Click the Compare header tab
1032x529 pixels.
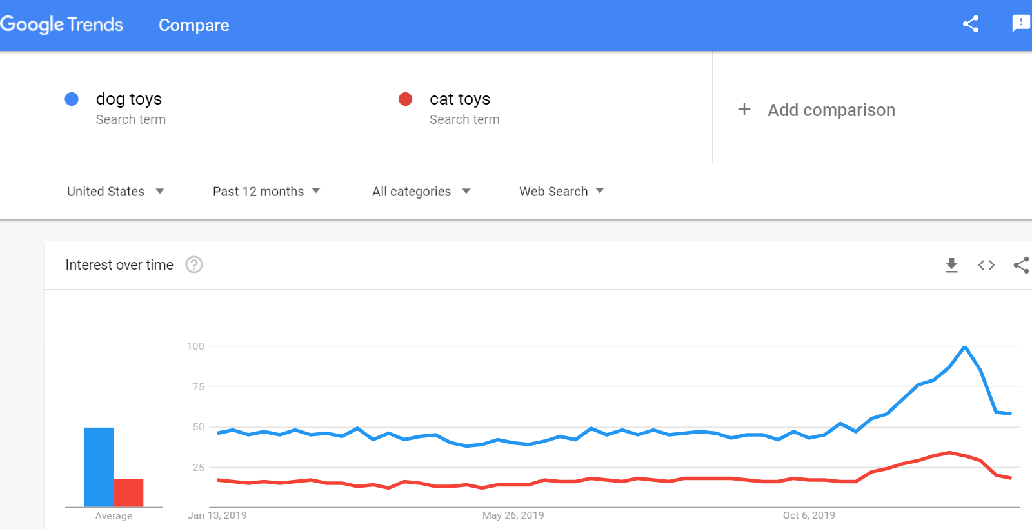pos(193,25)
